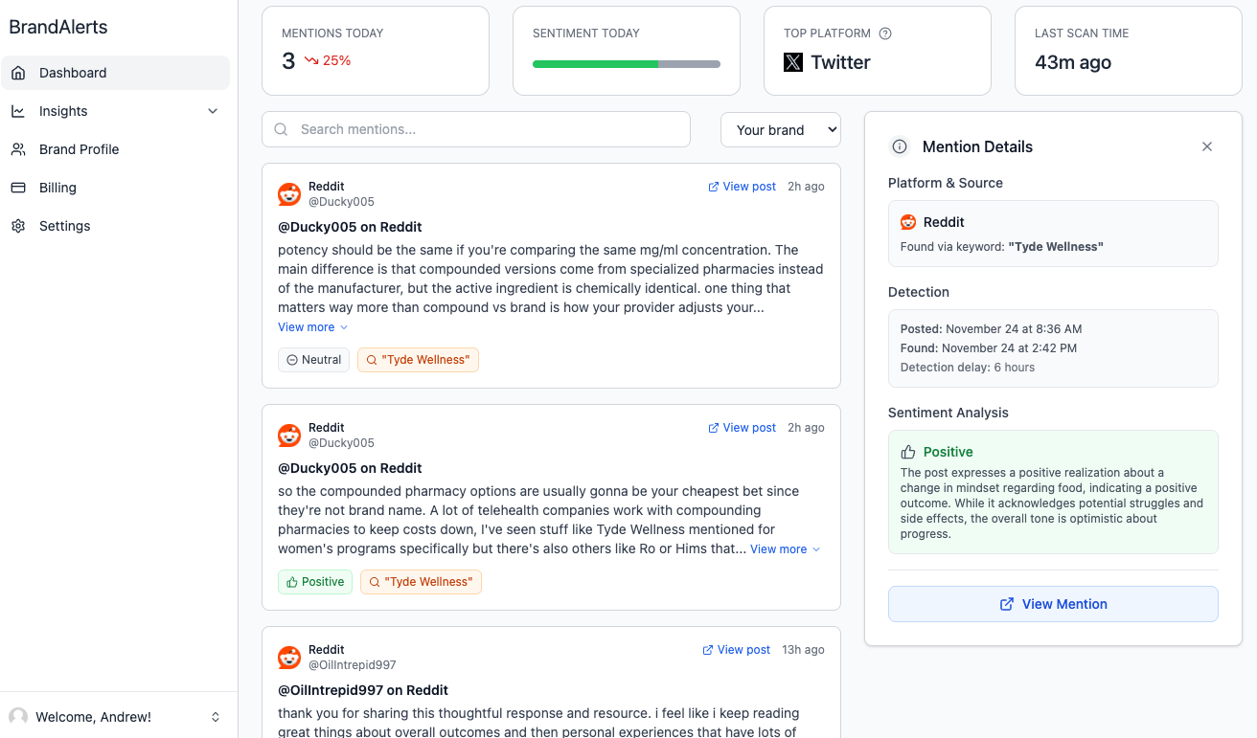
Task: Click the help icon next to Top Platform
Action: coord(885,34)
